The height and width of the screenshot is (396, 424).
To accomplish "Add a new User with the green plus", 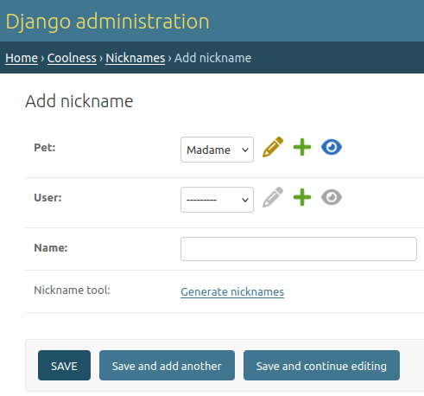I will coord(302,197).
